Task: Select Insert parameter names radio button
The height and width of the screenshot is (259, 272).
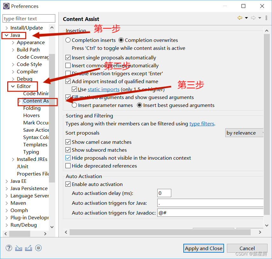Action: pos(74,105)
